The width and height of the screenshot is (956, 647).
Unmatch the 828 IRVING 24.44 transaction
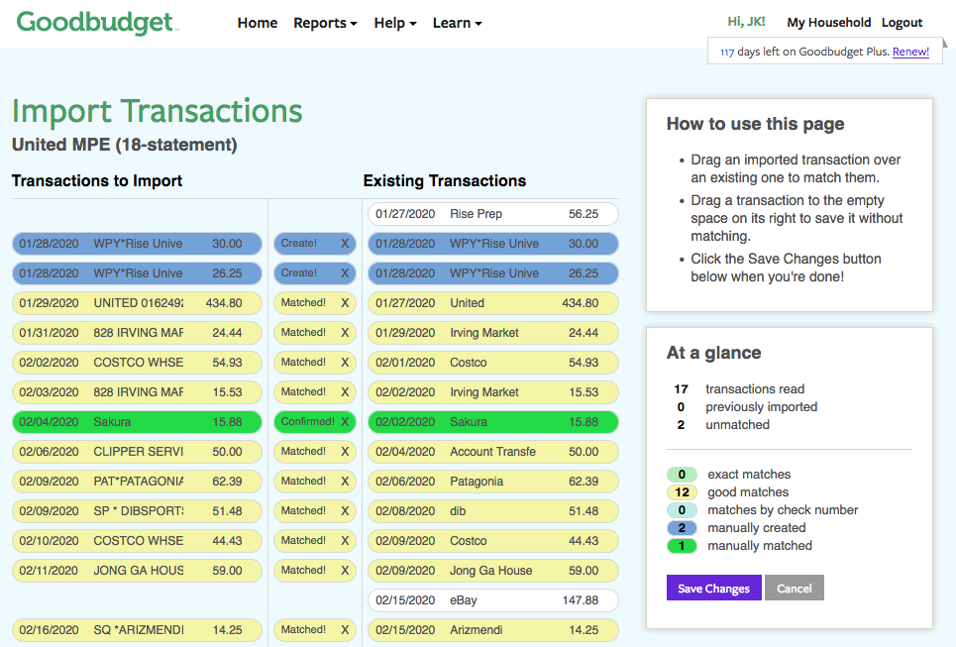[345, 332]
